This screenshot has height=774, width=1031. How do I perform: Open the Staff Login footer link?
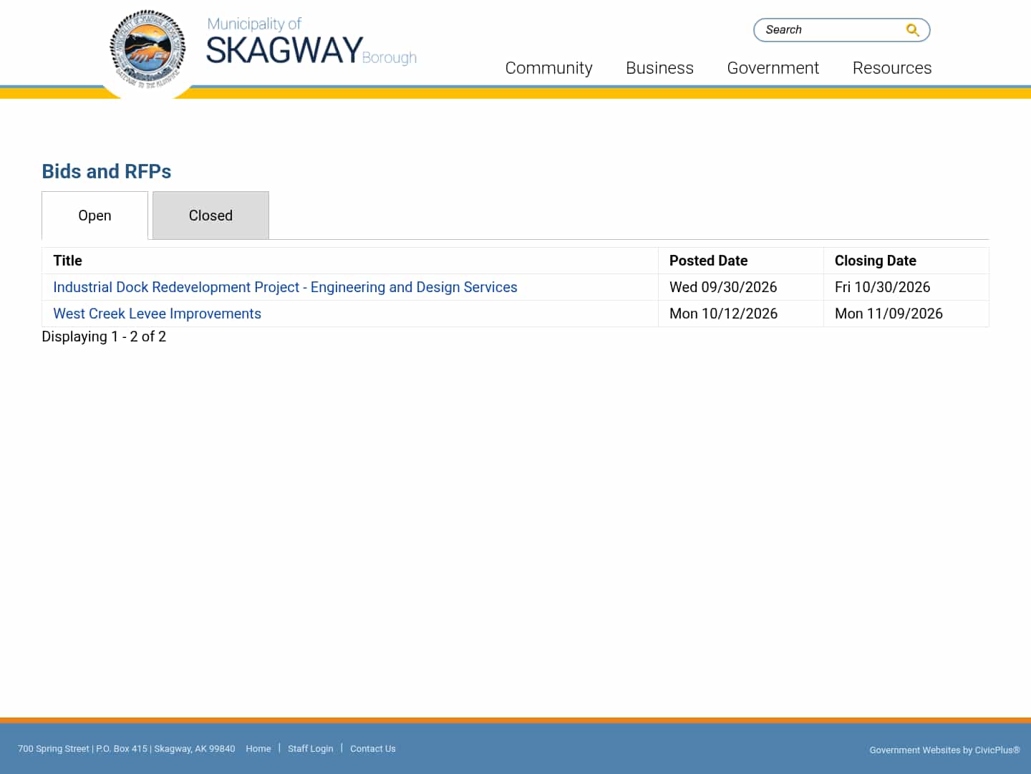tap(311, 749)
